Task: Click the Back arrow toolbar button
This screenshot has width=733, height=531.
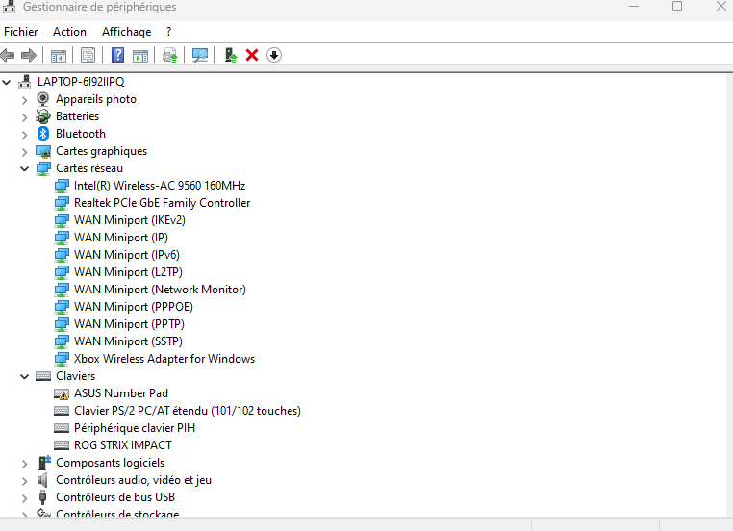Action: tap(8, 55)
